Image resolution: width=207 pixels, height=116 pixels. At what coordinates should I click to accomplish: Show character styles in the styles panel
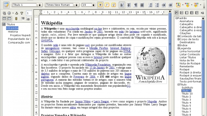[182, 13]
